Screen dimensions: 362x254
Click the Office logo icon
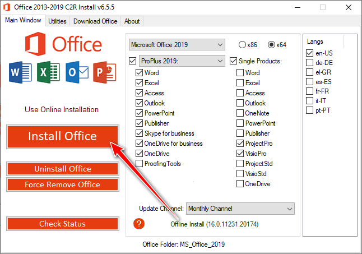click(35, 45)
